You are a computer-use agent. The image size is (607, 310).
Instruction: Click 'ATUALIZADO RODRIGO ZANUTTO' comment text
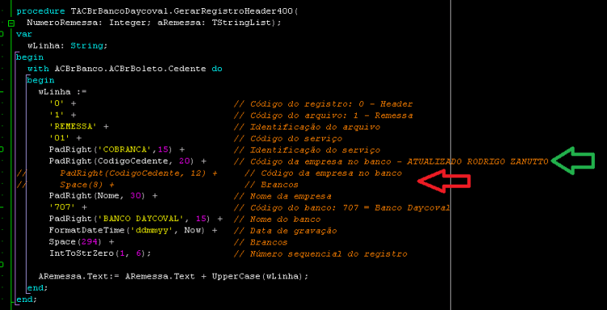(478, 161)
